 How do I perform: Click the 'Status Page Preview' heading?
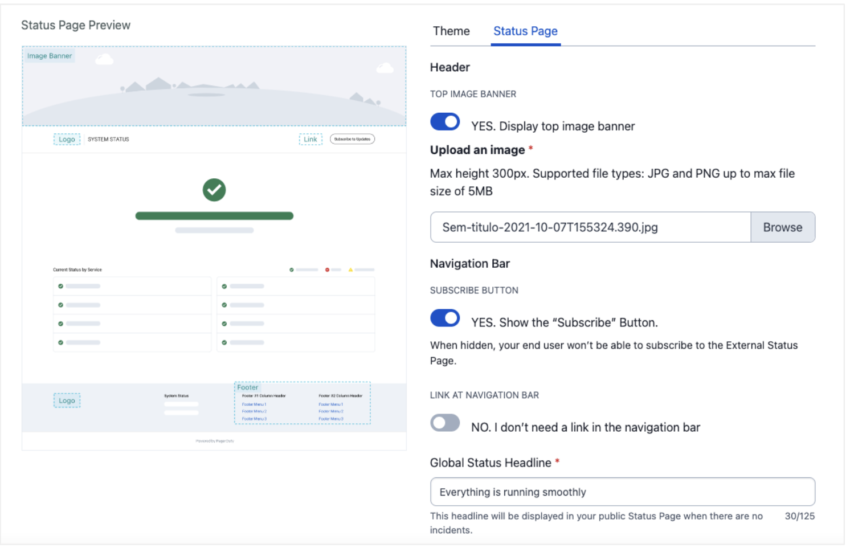click(76, 25)
